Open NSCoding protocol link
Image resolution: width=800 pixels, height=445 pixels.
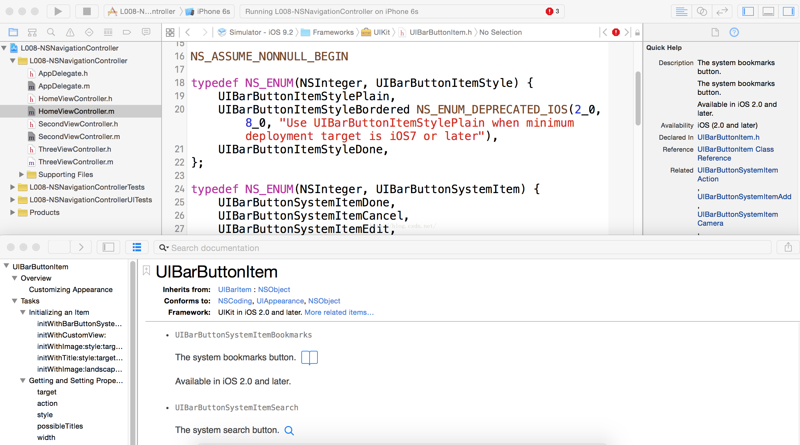235,301
